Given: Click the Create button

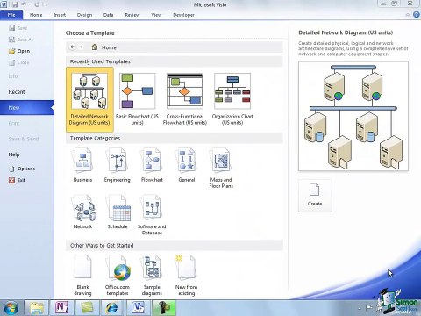Looking at the screenshot, I should tap(315, 195).
